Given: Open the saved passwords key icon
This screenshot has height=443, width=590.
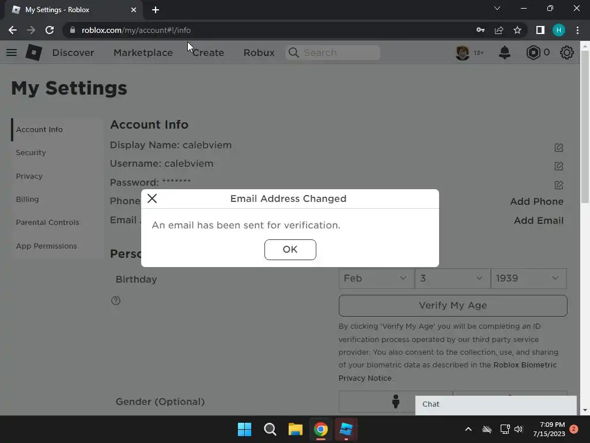Looking at the screenshot, I should pyautogui.click(x=481, y=30).
